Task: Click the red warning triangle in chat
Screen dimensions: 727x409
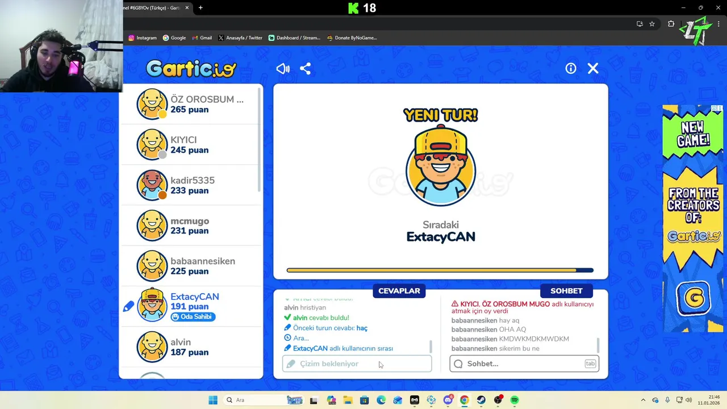Action: 455,304
